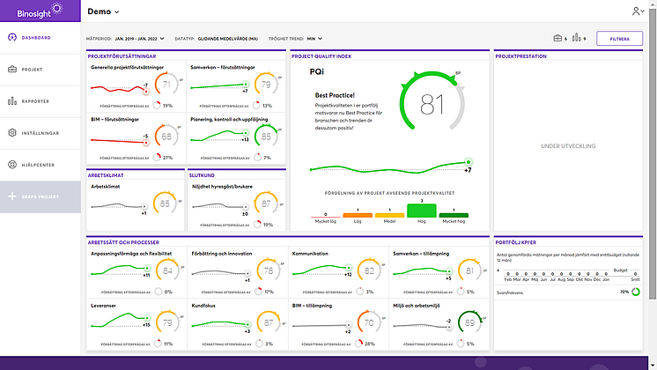Click the BIM – förutsättningar 27% improvement ring
This screenshot has height=370, width=657.
(x=157, y=158)
